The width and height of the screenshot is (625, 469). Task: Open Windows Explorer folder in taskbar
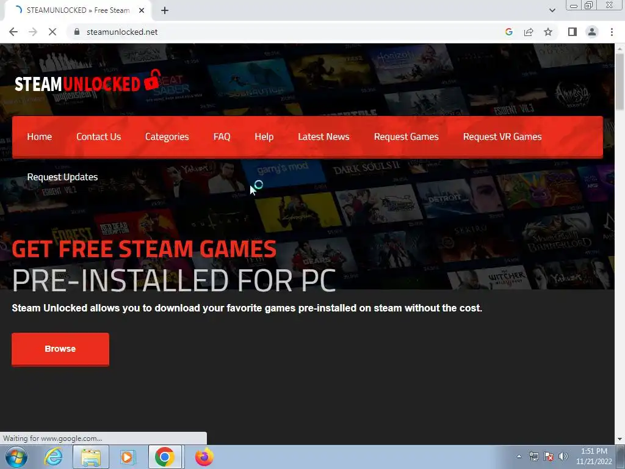click(91, 457)
